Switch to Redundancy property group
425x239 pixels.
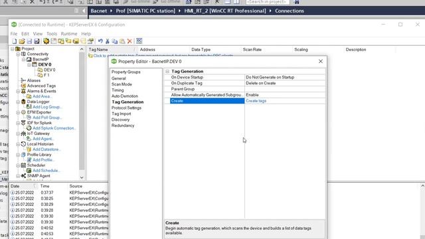(x=123, y=125)
